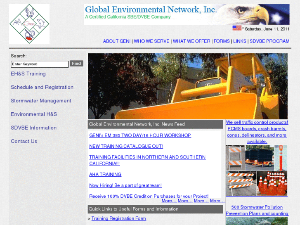The height and width of the screenshot is (225, 300).
Task: Click the traffic control products photo collage
Action: [x=257, y=171]
